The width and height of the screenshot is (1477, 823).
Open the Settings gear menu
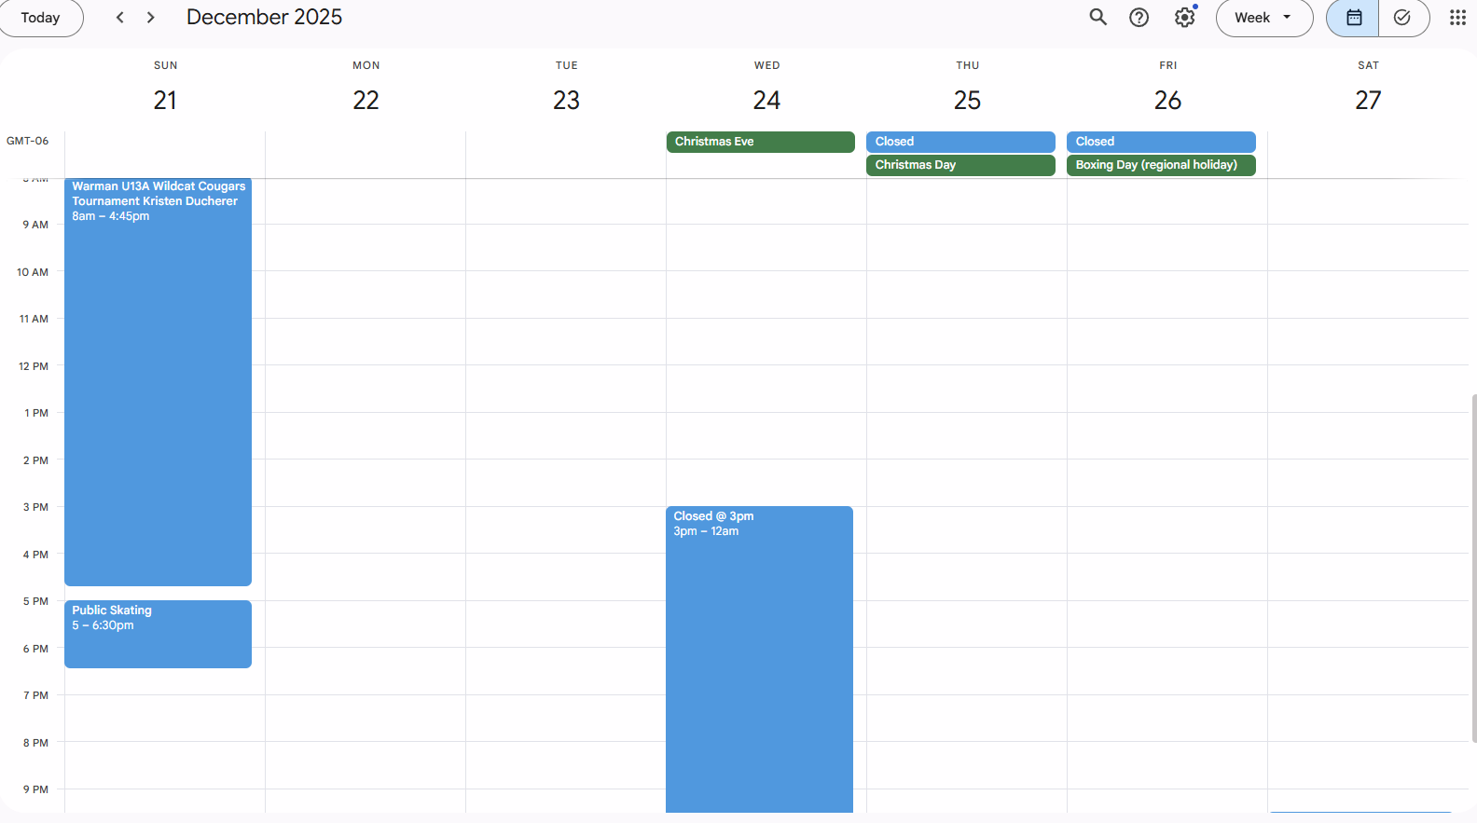[x=1184, y=18]
